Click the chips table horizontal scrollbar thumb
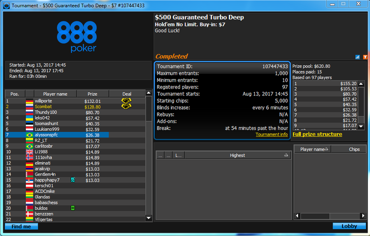This screenshot has width=370, height=236. pos(315,216)
